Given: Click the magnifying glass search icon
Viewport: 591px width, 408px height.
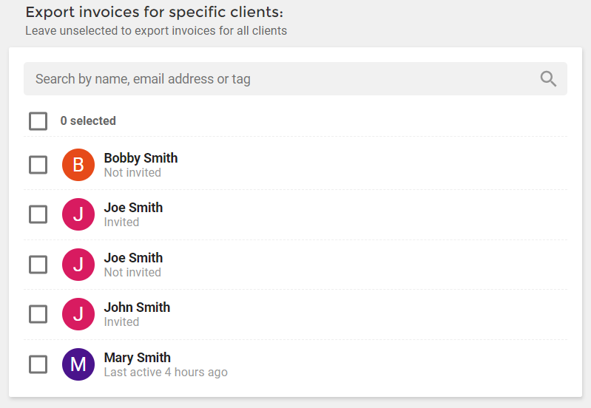Looking at the screenshot, I should pos(548,79).
